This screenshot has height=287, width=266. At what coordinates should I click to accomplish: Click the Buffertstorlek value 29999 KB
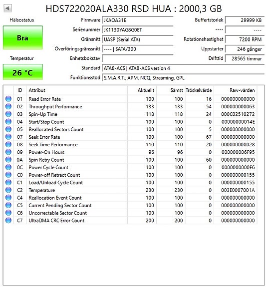[x=245, y=20]
